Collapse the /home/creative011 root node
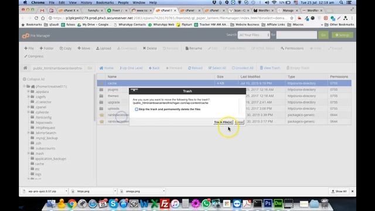The image size is (375, 211). [25, 86]
